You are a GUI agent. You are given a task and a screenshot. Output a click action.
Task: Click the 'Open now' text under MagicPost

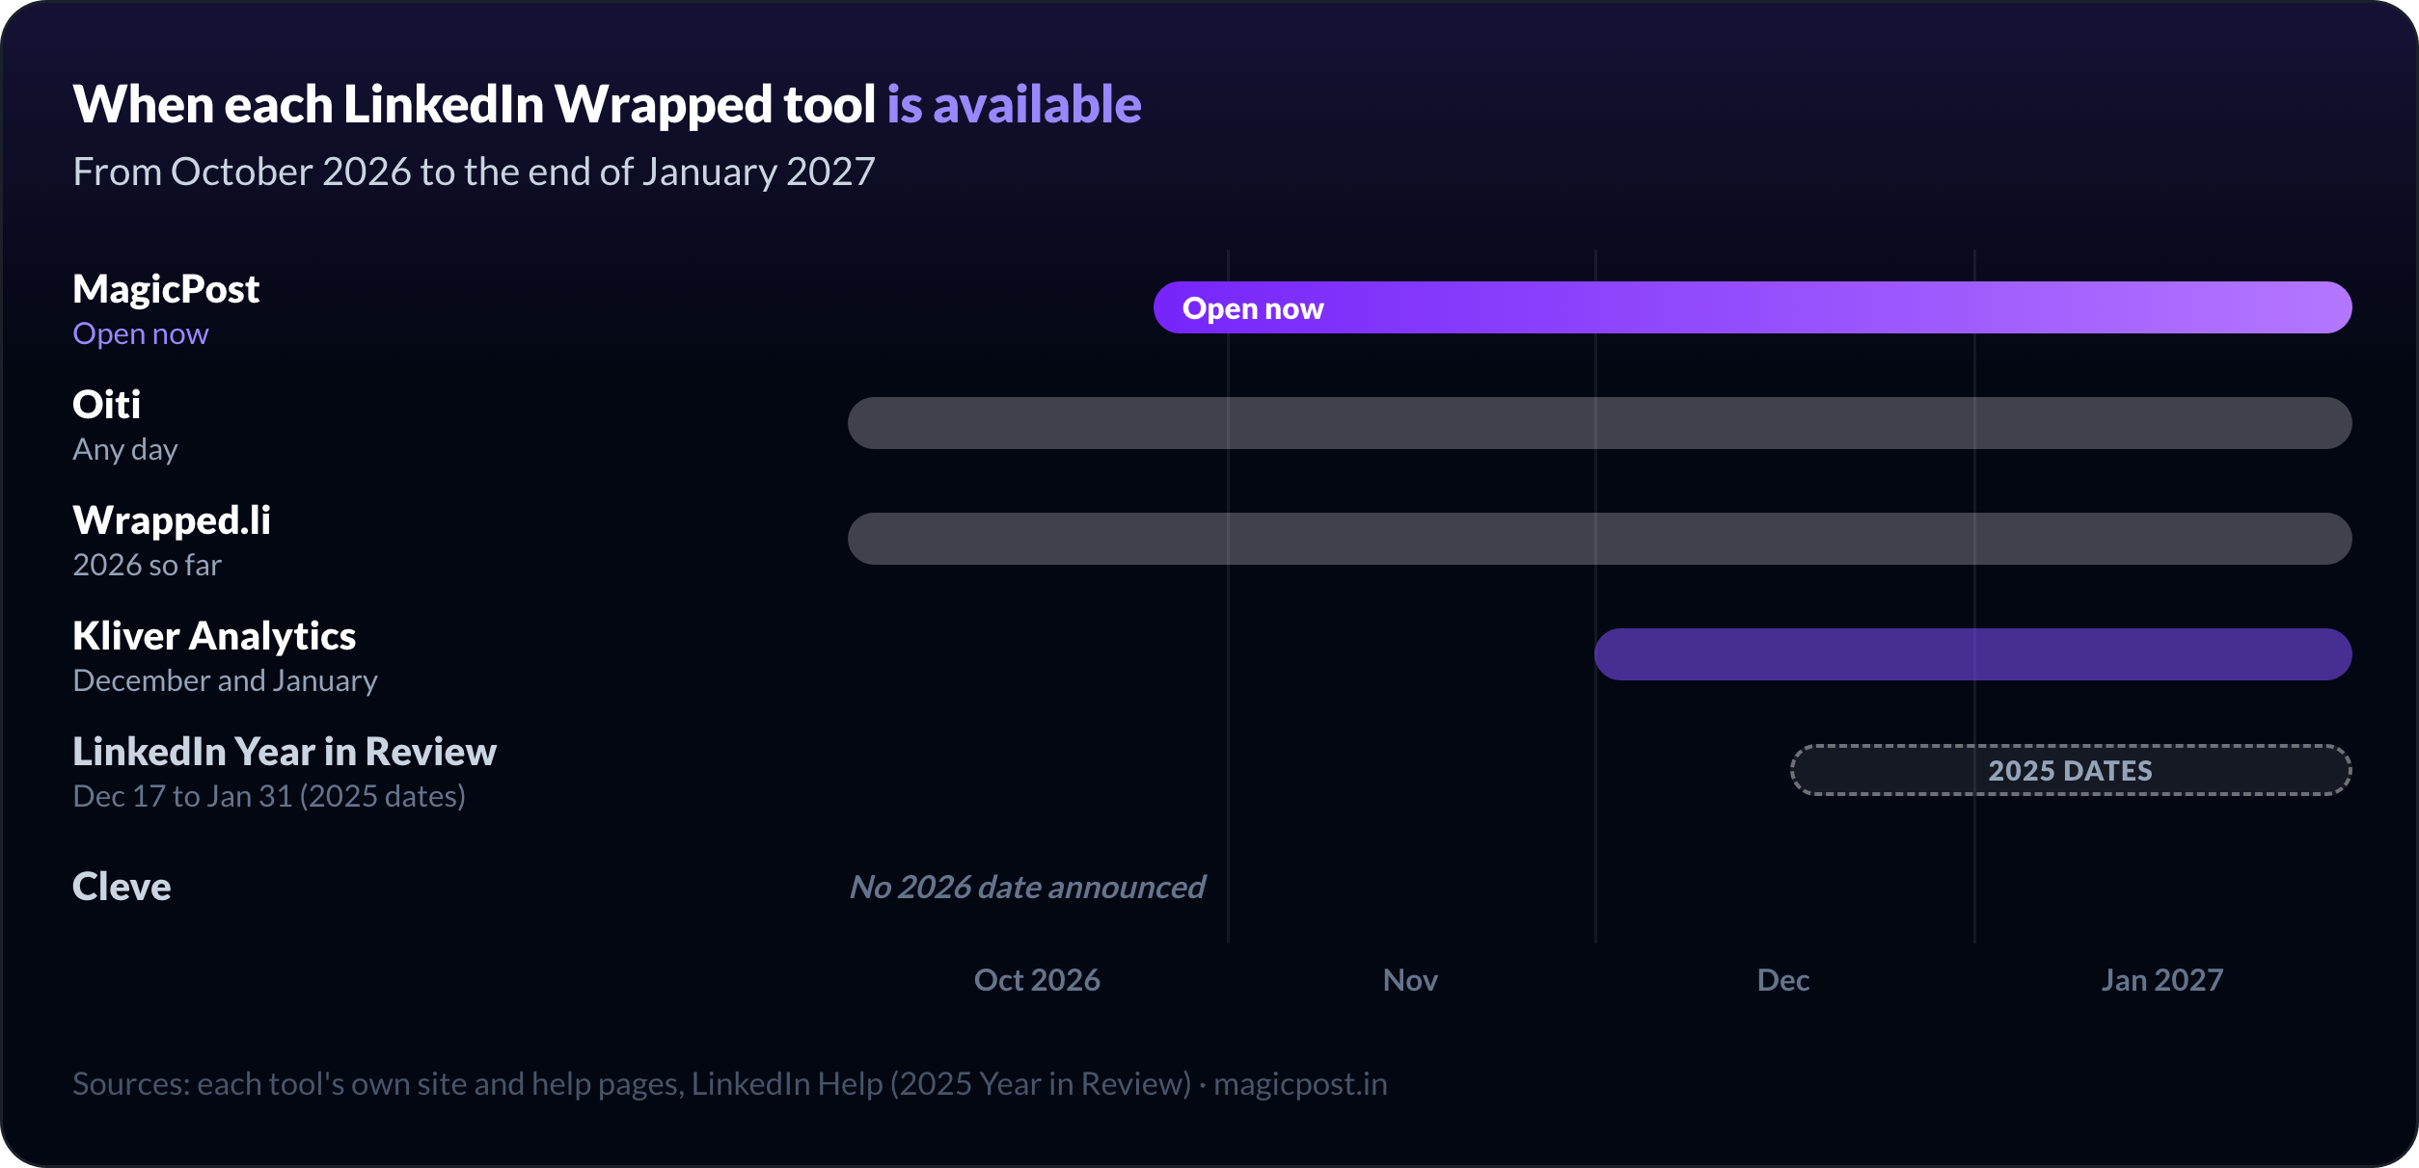click(x=141, y=334)
